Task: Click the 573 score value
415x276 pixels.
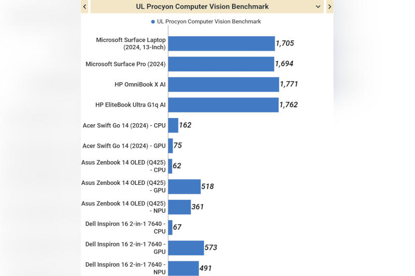Action: pyautogui.click(x=211, y=248)
